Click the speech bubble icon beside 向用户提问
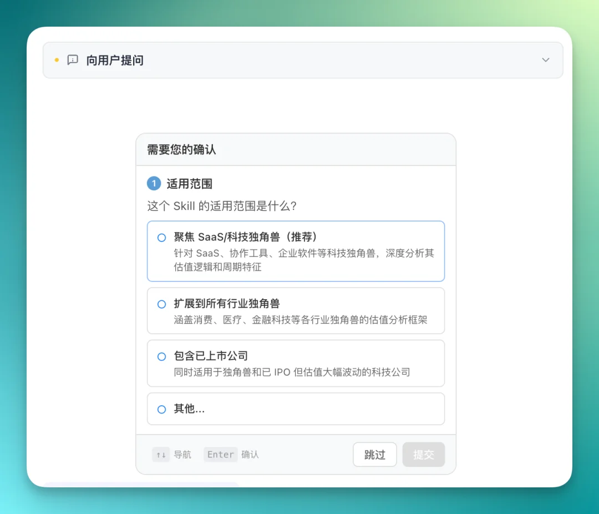Screen dimensions: 599x514 [x=73, y=60]
